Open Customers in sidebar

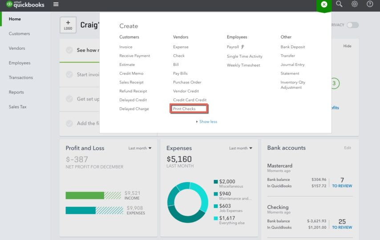[20, 34]
